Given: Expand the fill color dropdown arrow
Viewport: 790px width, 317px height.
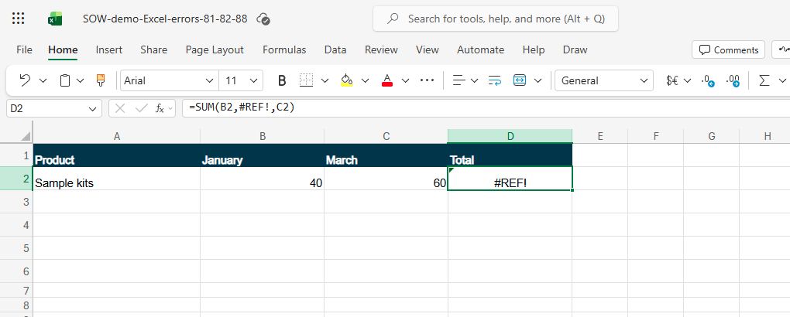Looking at the screenshot, I should 366,80.
